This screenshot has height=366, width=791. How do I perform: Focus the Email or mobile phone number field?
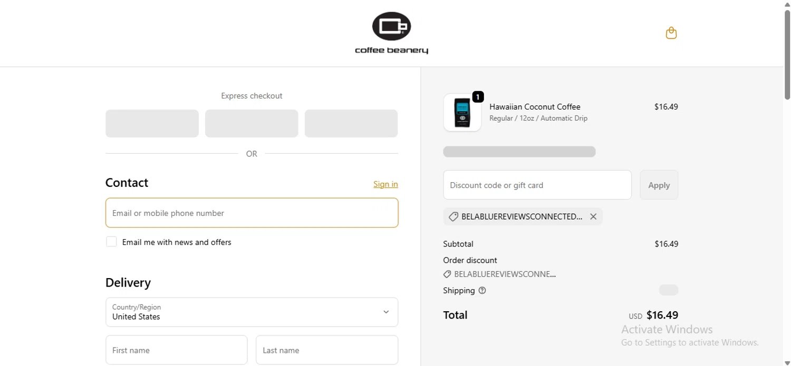[252, 213]
